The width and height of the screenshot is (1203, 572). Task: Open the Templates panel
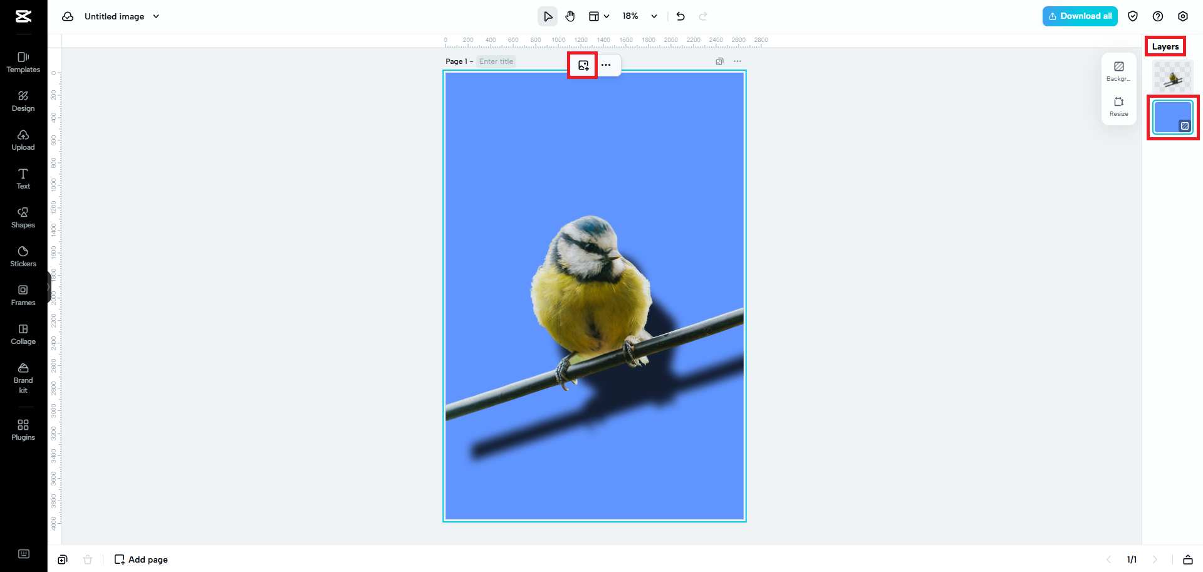(23, 63)
